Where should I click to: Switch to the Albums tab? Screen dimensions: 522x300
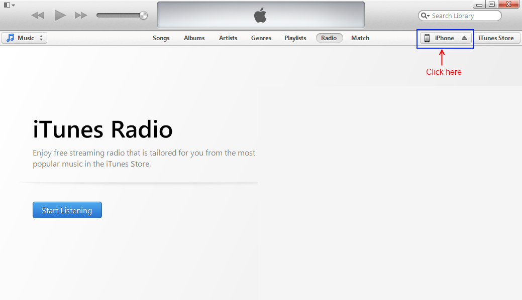coord(194,38)
